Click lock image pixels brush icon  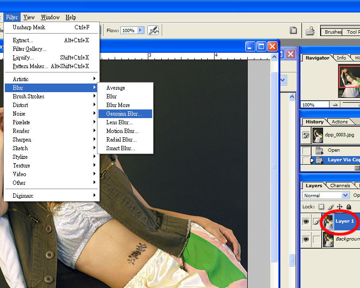pos(331,207)
